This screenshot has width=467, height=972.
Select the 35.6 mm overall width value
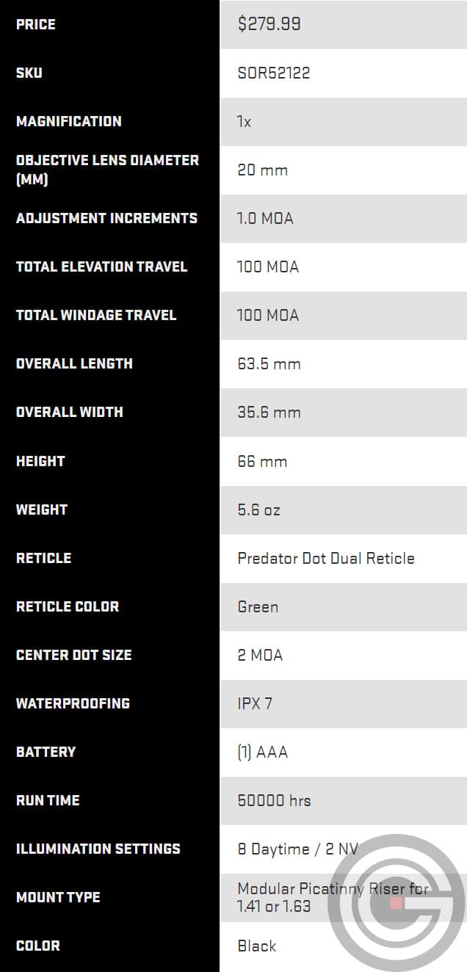(269, 412)
